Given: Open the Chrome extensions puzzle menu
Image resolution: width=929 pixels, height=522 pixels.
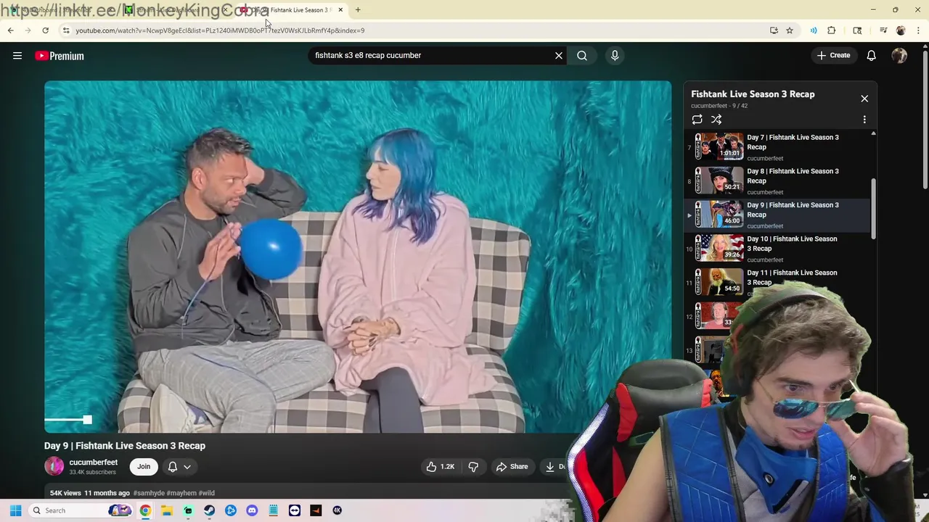Looking at the screenshot, I should point(832,30).
